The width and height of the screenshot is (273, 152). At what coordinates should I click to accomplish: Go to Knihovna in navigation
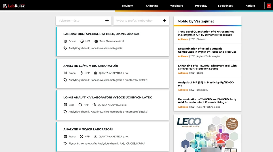[152, 6]
